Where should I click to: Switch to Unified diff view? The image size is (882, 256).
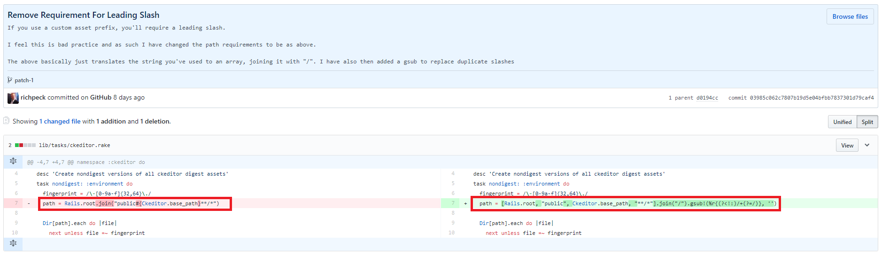(842, 122)
